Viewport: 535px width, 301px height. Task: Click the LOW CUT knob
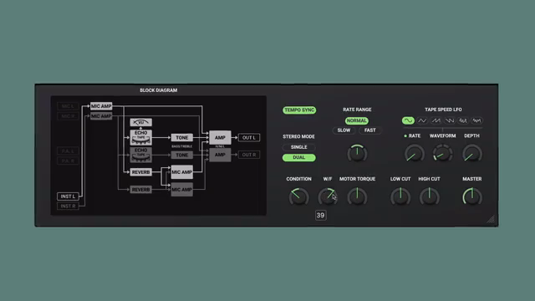click(x=400, y=196)
